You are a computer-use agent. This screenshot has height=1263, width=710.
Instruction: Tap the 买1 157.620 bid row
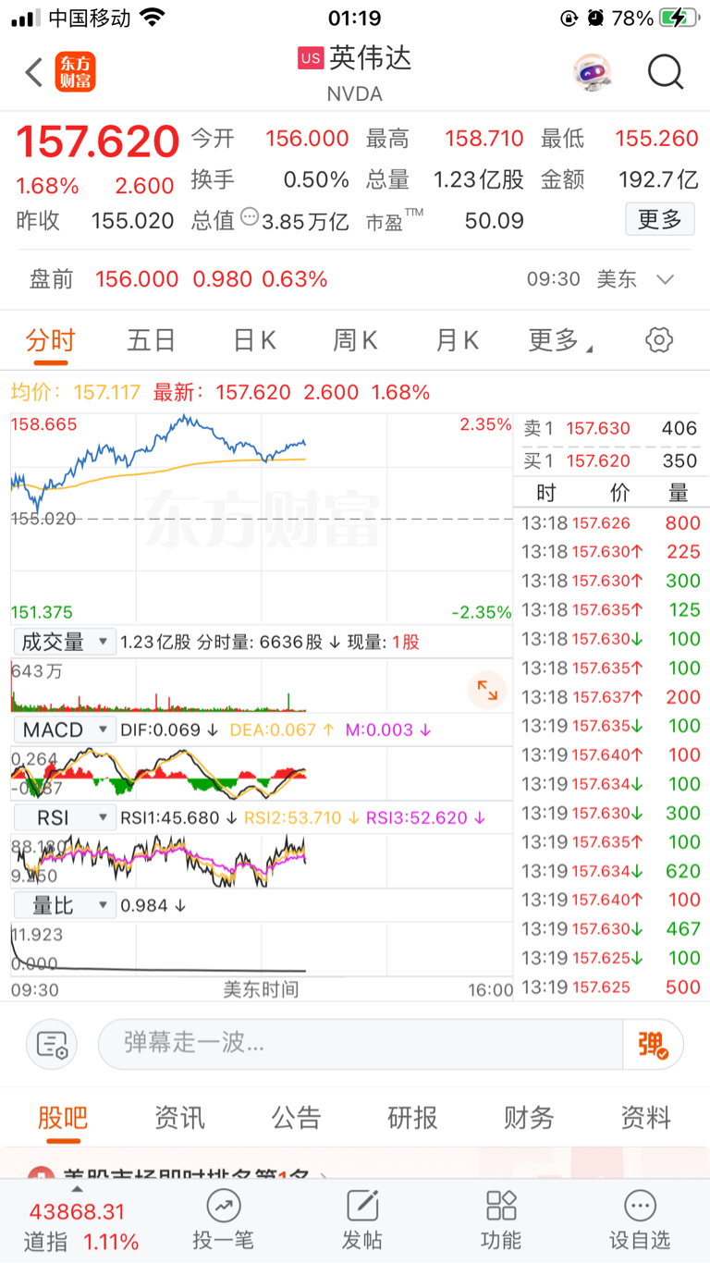coord(611,460)
